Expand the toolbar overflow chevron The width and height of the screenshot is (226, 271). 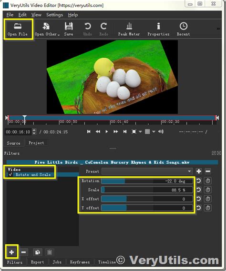[218, 29]
